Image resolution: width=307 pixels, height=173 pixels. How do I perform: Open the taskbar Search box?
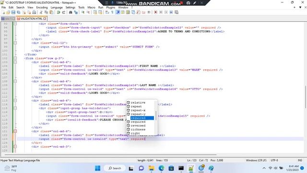click(x=115, y=168)
